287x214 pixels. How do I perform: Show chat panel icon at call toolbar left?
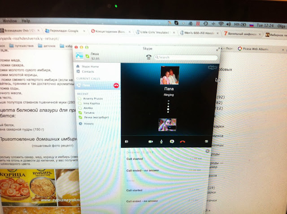point(126,141)
